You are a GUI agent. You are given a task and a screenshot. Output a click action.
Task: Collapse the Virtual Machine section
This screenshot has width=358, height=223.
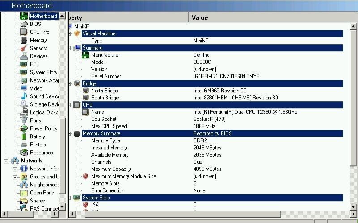tap(70, 34)
